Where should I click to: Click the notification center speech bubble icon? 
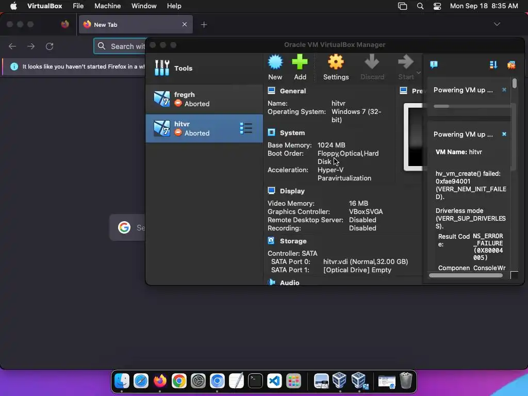point(434,64)
